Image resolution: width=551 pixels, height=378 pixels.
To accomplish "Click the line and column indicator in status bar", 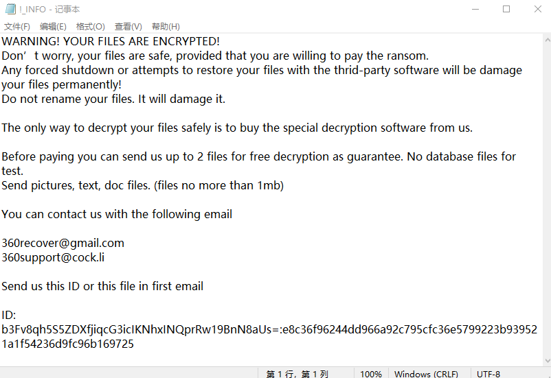I will 297,374.
